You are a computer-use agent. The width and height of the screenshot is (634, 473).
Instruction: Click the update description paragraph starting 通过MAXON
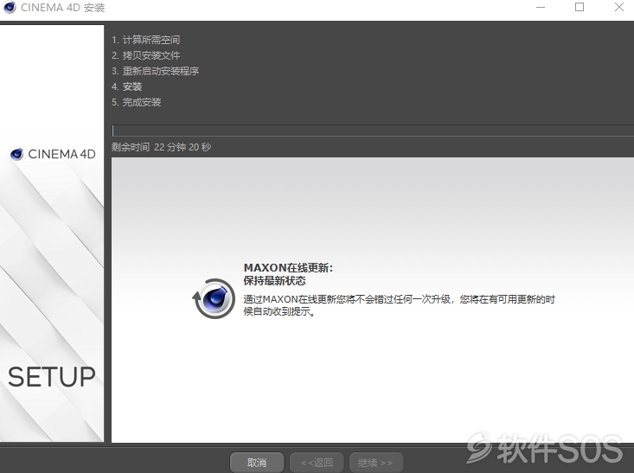point(400,305)
